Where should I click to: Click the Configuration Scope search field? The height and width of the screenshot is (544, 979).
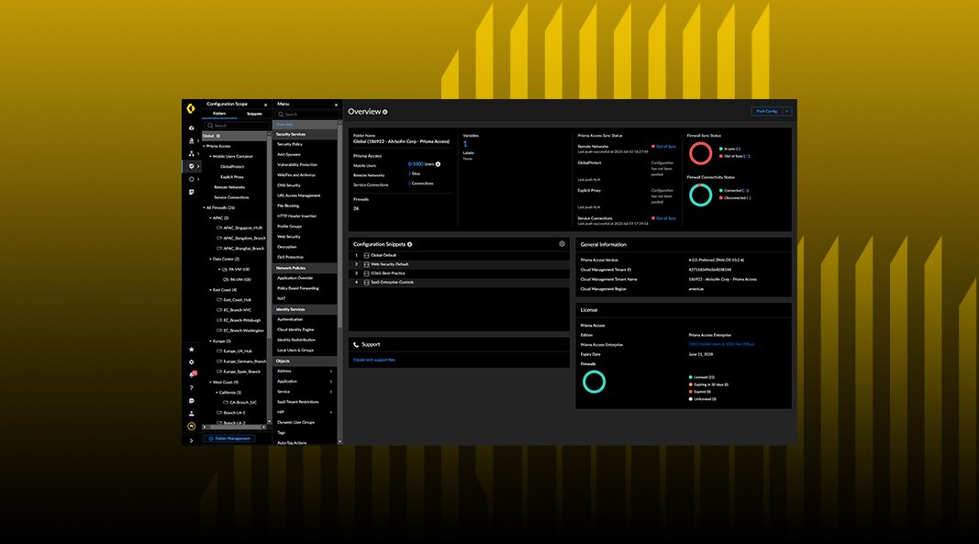(x=236, y=125)
